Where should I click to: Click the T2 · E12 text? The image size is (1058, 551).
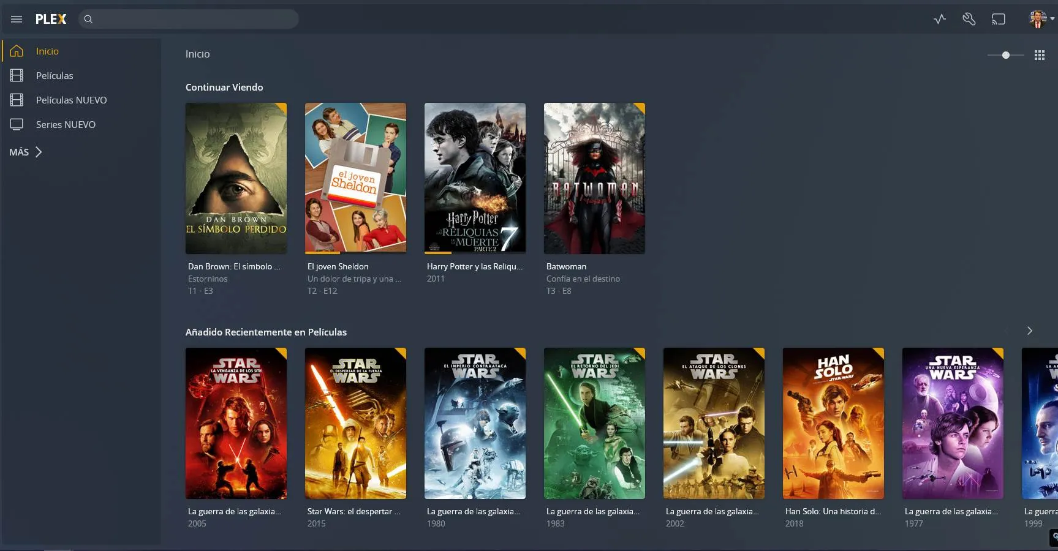pos(322,291)
